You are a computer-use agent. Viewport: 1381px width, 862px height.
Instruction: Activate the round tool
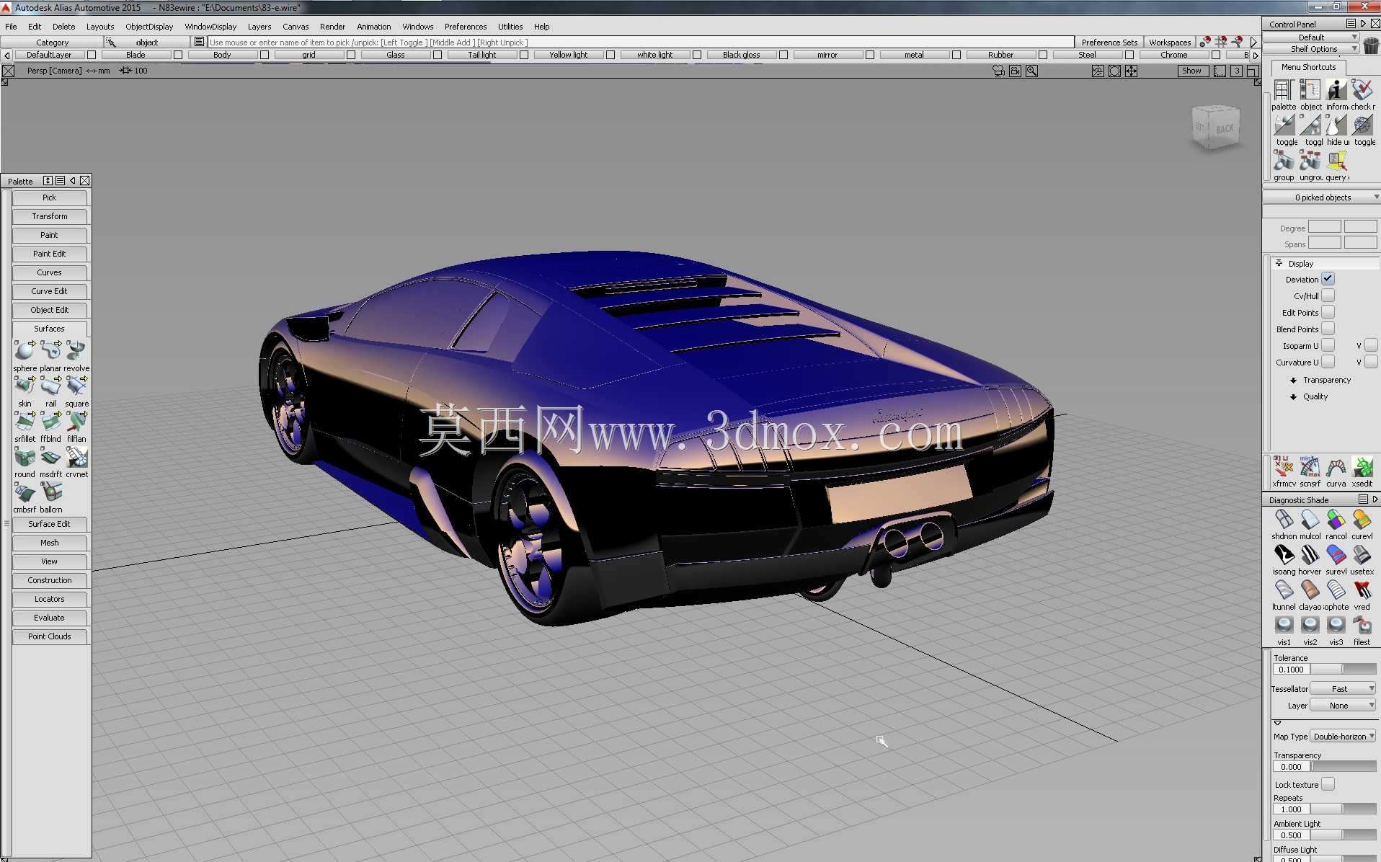click(x=25, y=457)
